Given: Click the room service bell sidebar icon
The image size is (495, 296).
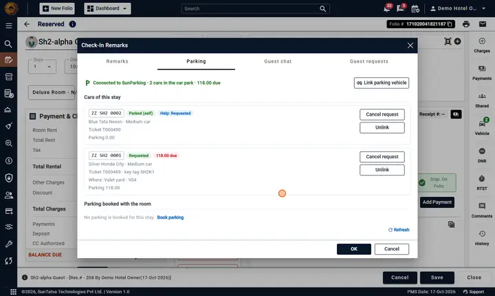Looking at the screenshot, I should (x=8, y=109).
